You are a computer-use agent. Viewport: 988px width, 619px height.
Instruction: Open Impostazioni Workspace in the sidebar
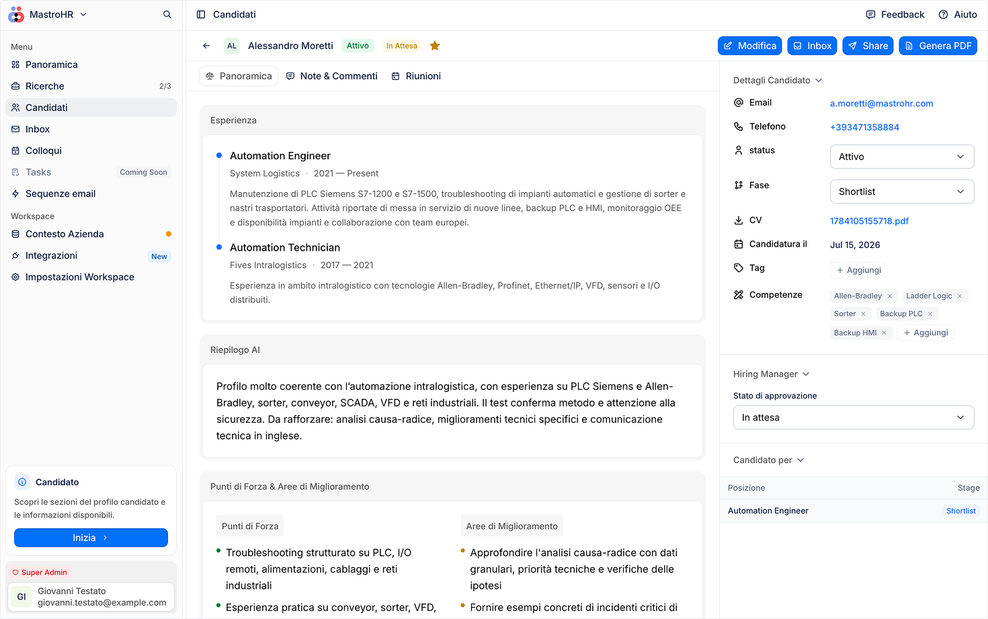click(x=91, y=277)
